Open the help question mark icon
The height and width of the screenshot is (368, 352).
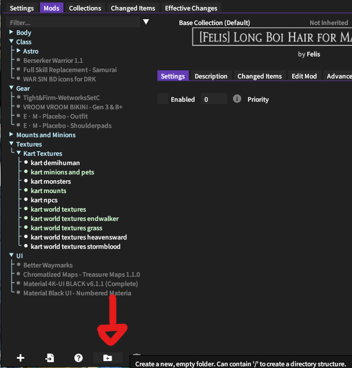(78, 358)
